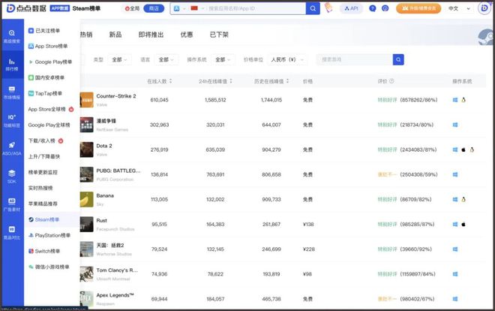The height and width of the screenshot is (311, 495).
Task: Open the rankings sidebar section
Action: (12, 65)
